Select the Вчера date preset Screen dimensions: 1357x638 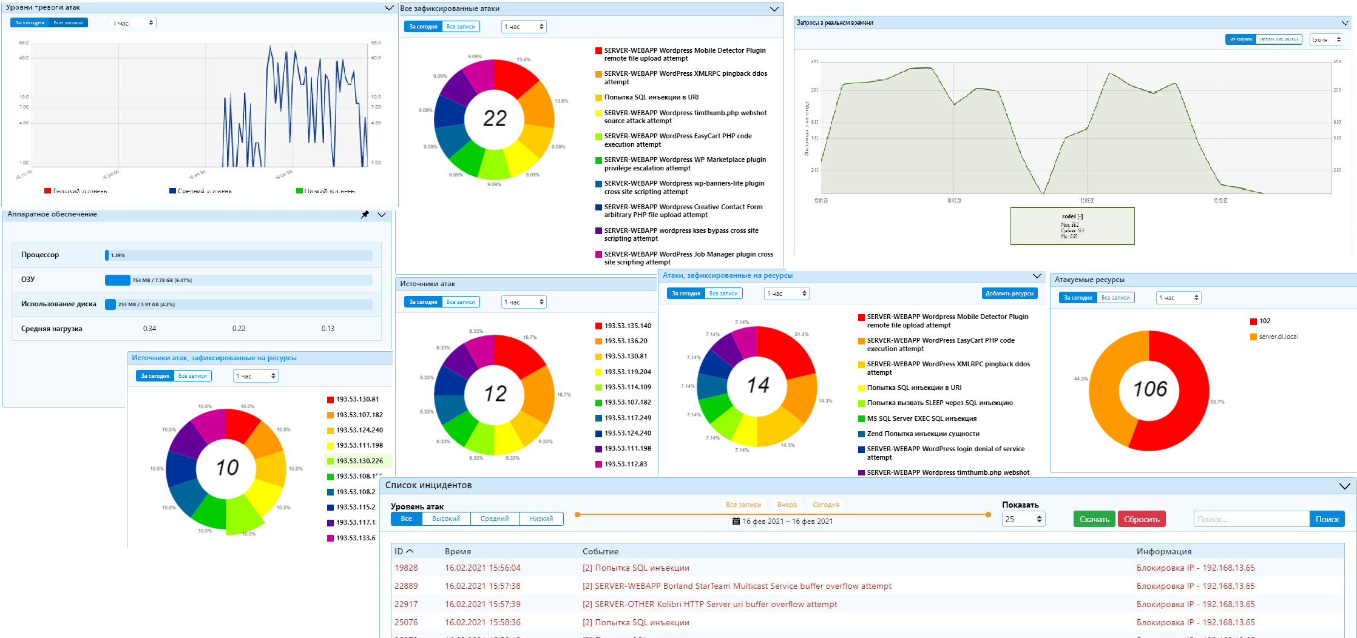[787, 505]
